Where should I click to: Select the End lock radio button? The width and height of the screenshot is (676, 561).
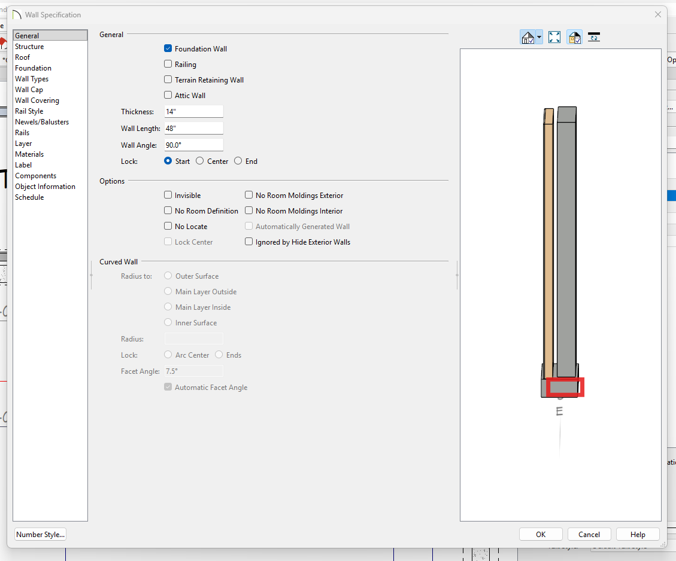point(238,161)
